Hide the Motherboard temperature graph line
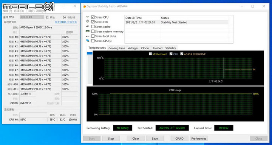This screenshot has width=272, height=145. (x=150, y=54)
